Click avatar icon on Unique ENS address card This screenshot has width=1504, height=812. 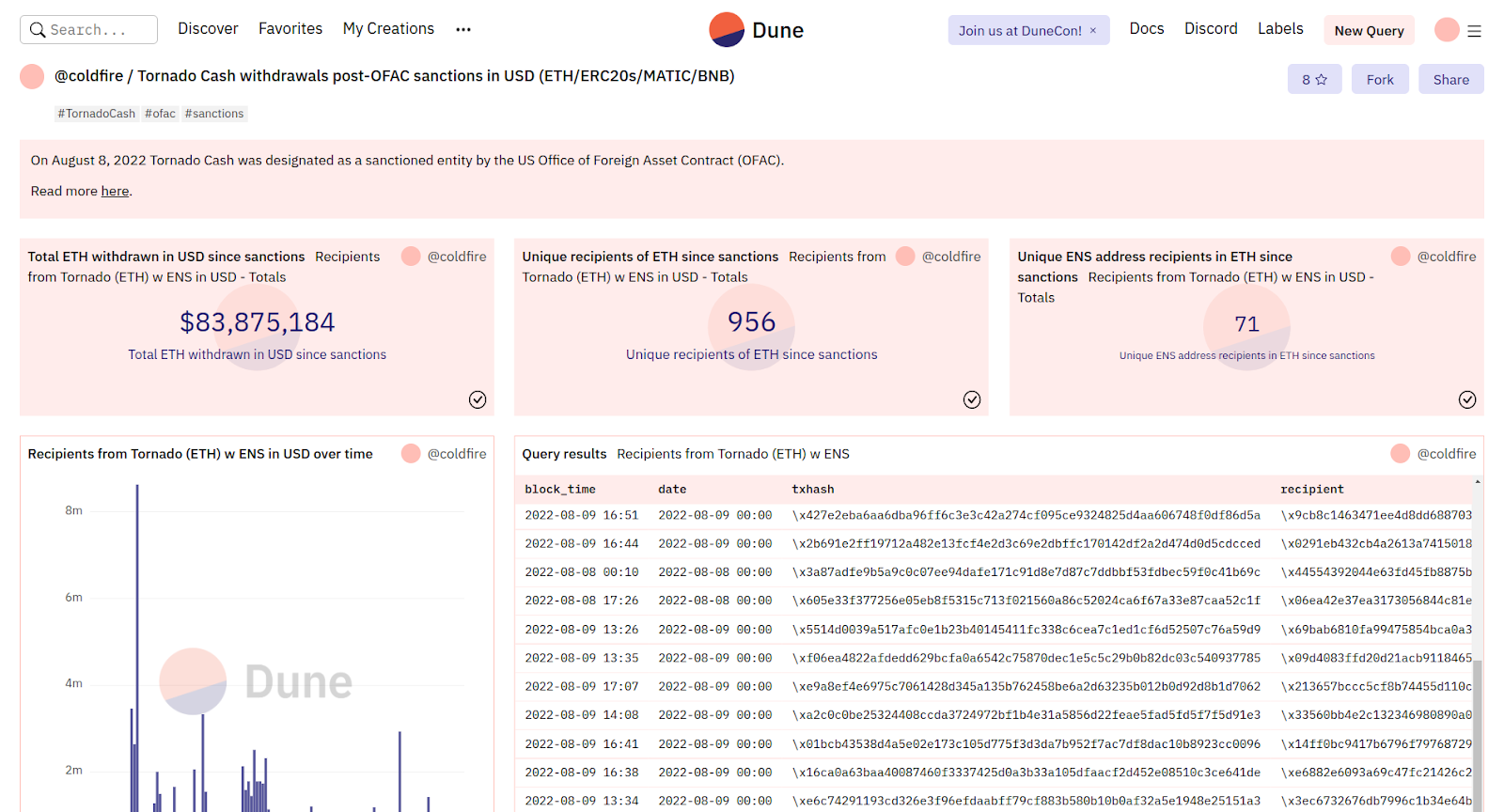pos(1401,257)
